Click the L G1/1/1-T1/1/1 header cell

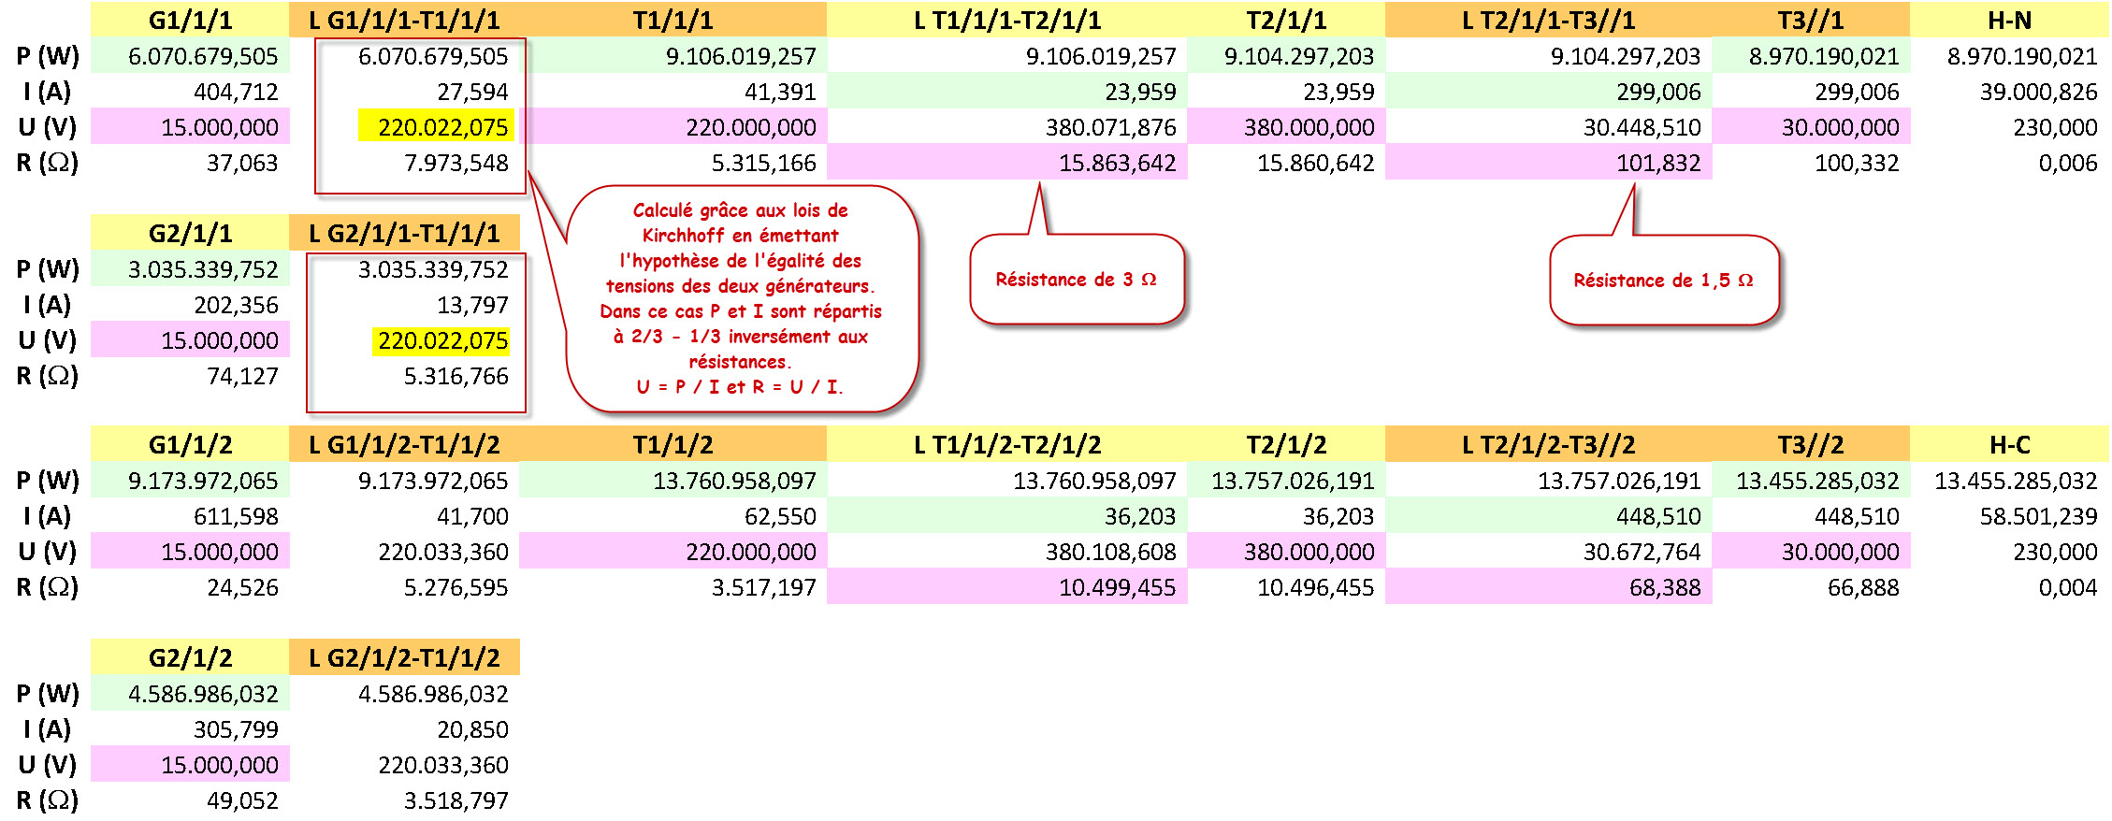(404, 20)
